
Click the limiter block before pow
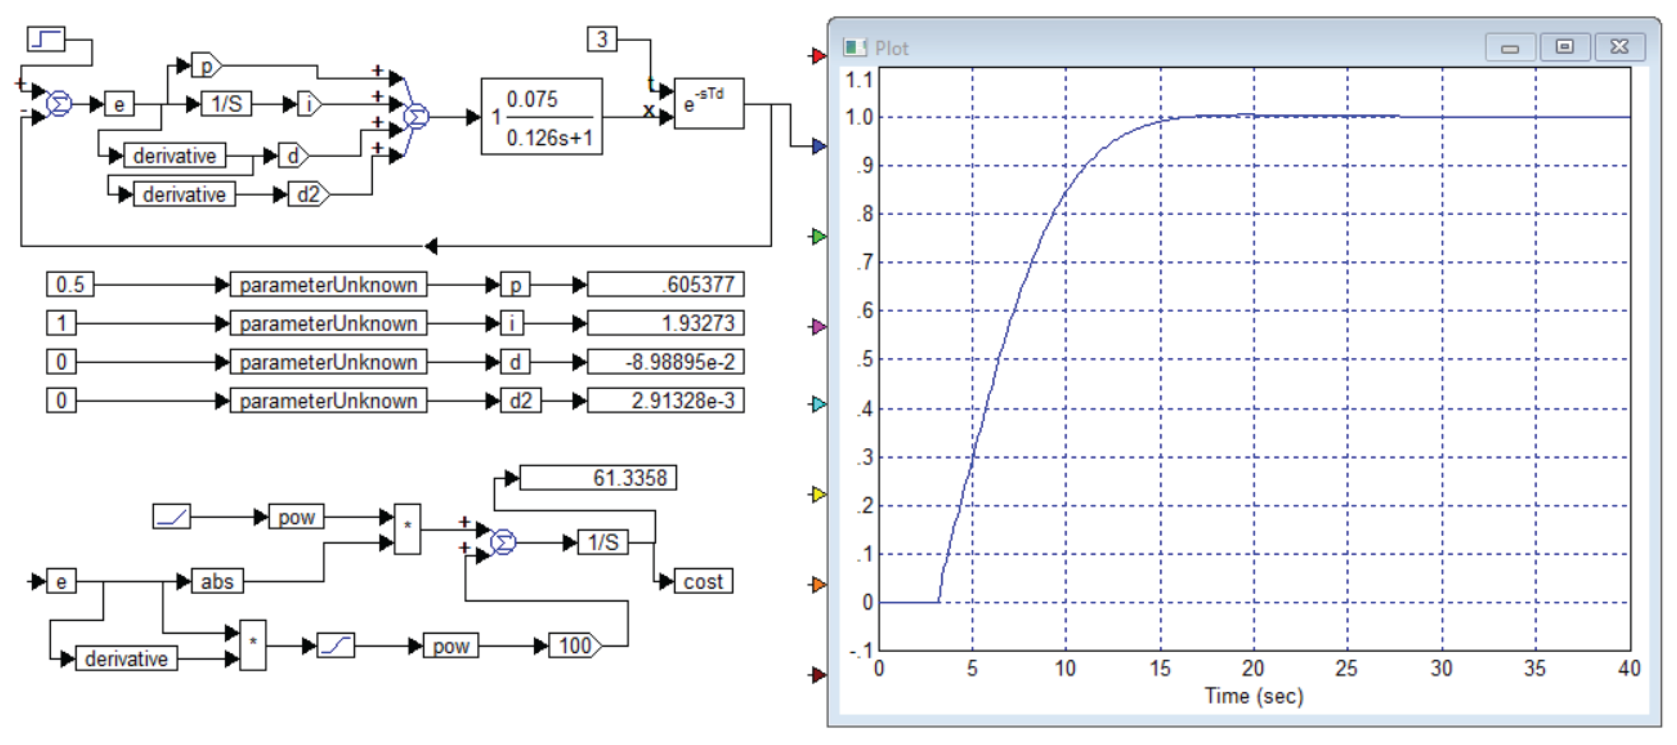(x=335, y=646)
